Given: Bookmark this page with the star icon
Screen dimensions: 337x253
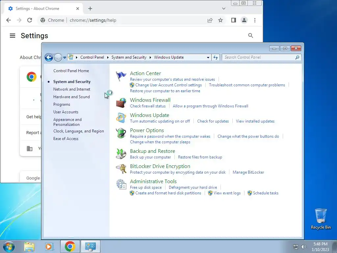Looking at the screenshot, I should (x=220, y=20).
